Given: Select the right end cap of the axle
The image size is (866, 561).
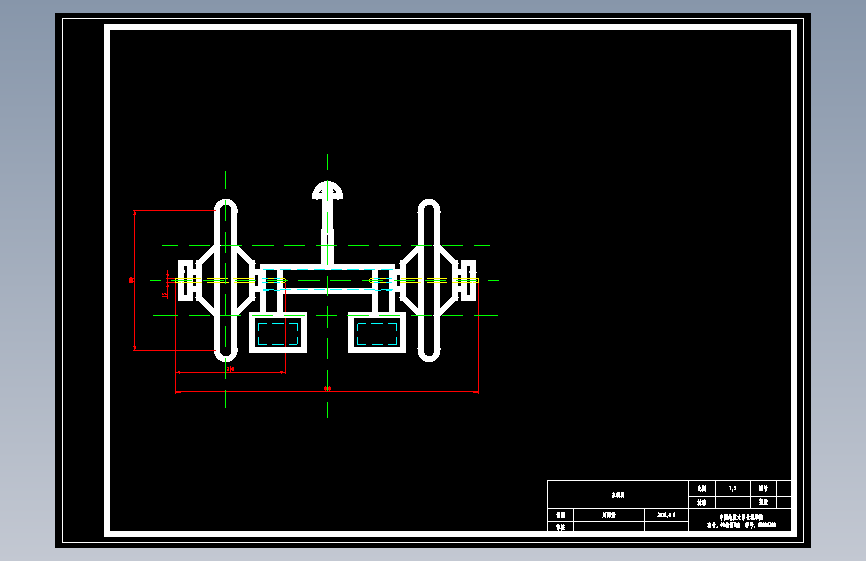Looking at the screenshot, I should (467, 280).
